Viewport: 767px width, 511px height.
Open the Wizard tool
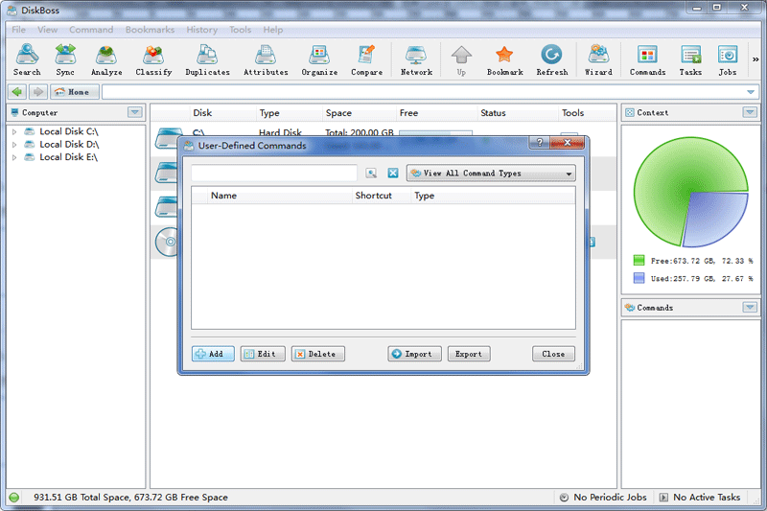point(598,59)
